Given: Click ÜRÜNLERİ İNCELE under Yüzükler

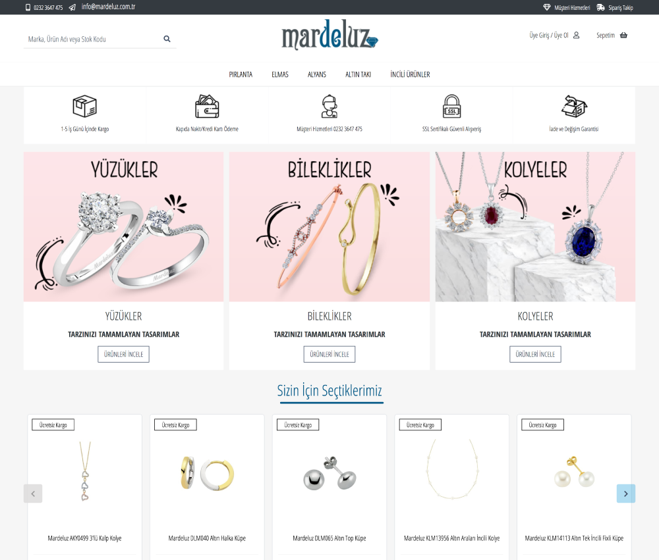Looking at the screenshot, I should click(x=124, y=354).
